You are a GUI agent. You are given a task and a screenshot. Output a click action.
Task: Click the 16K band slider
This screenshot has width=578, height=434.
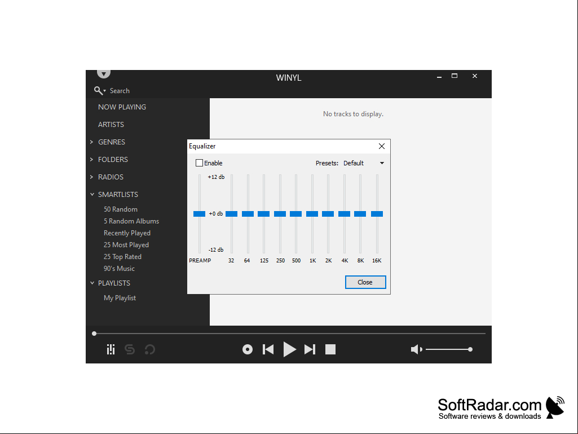377,214
